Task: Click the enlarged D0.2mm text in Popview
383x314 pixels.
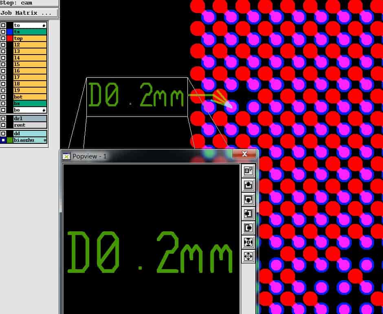Action: [150, 252]
